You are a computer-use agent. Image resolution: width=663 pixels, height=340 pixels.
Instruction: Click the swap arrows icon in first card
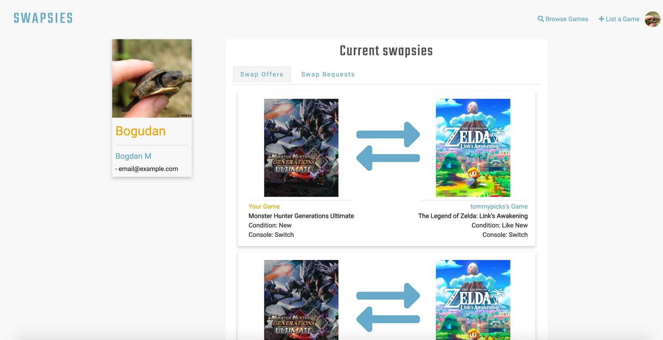(x=388, y=146)
